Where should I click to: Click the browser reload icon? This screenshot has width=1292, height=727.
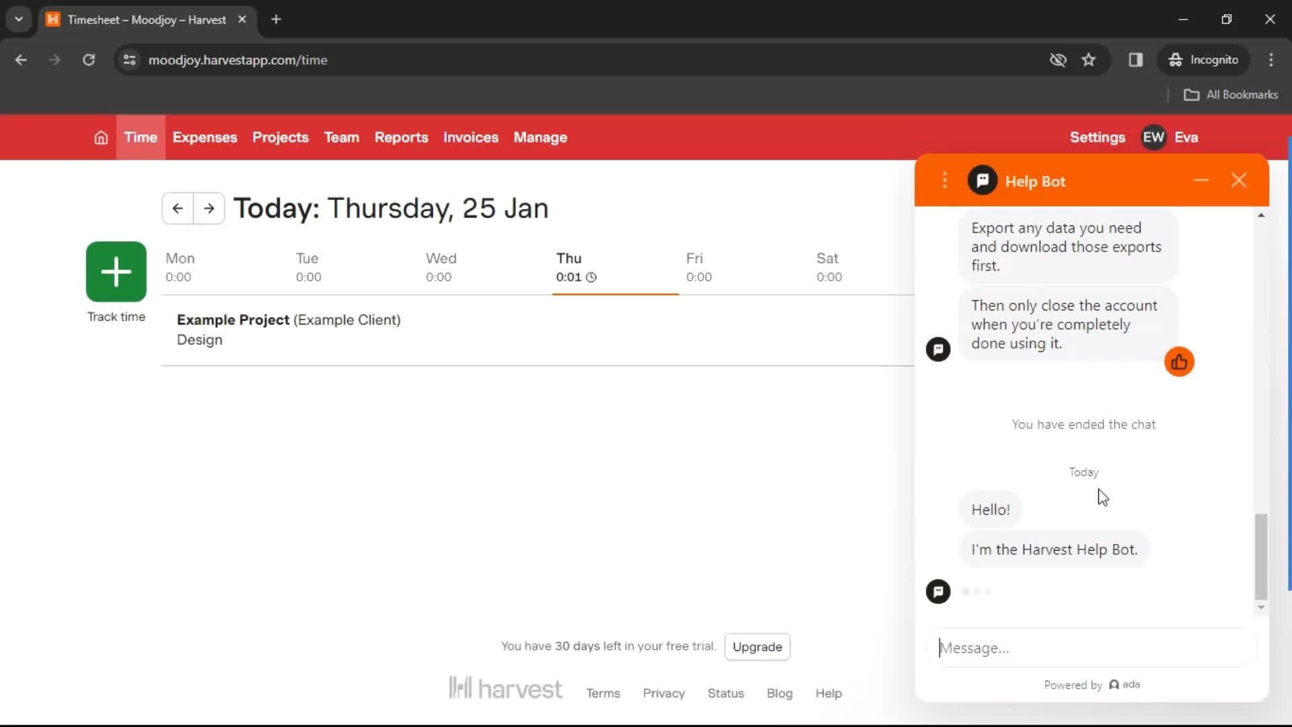tap(89, 60)
